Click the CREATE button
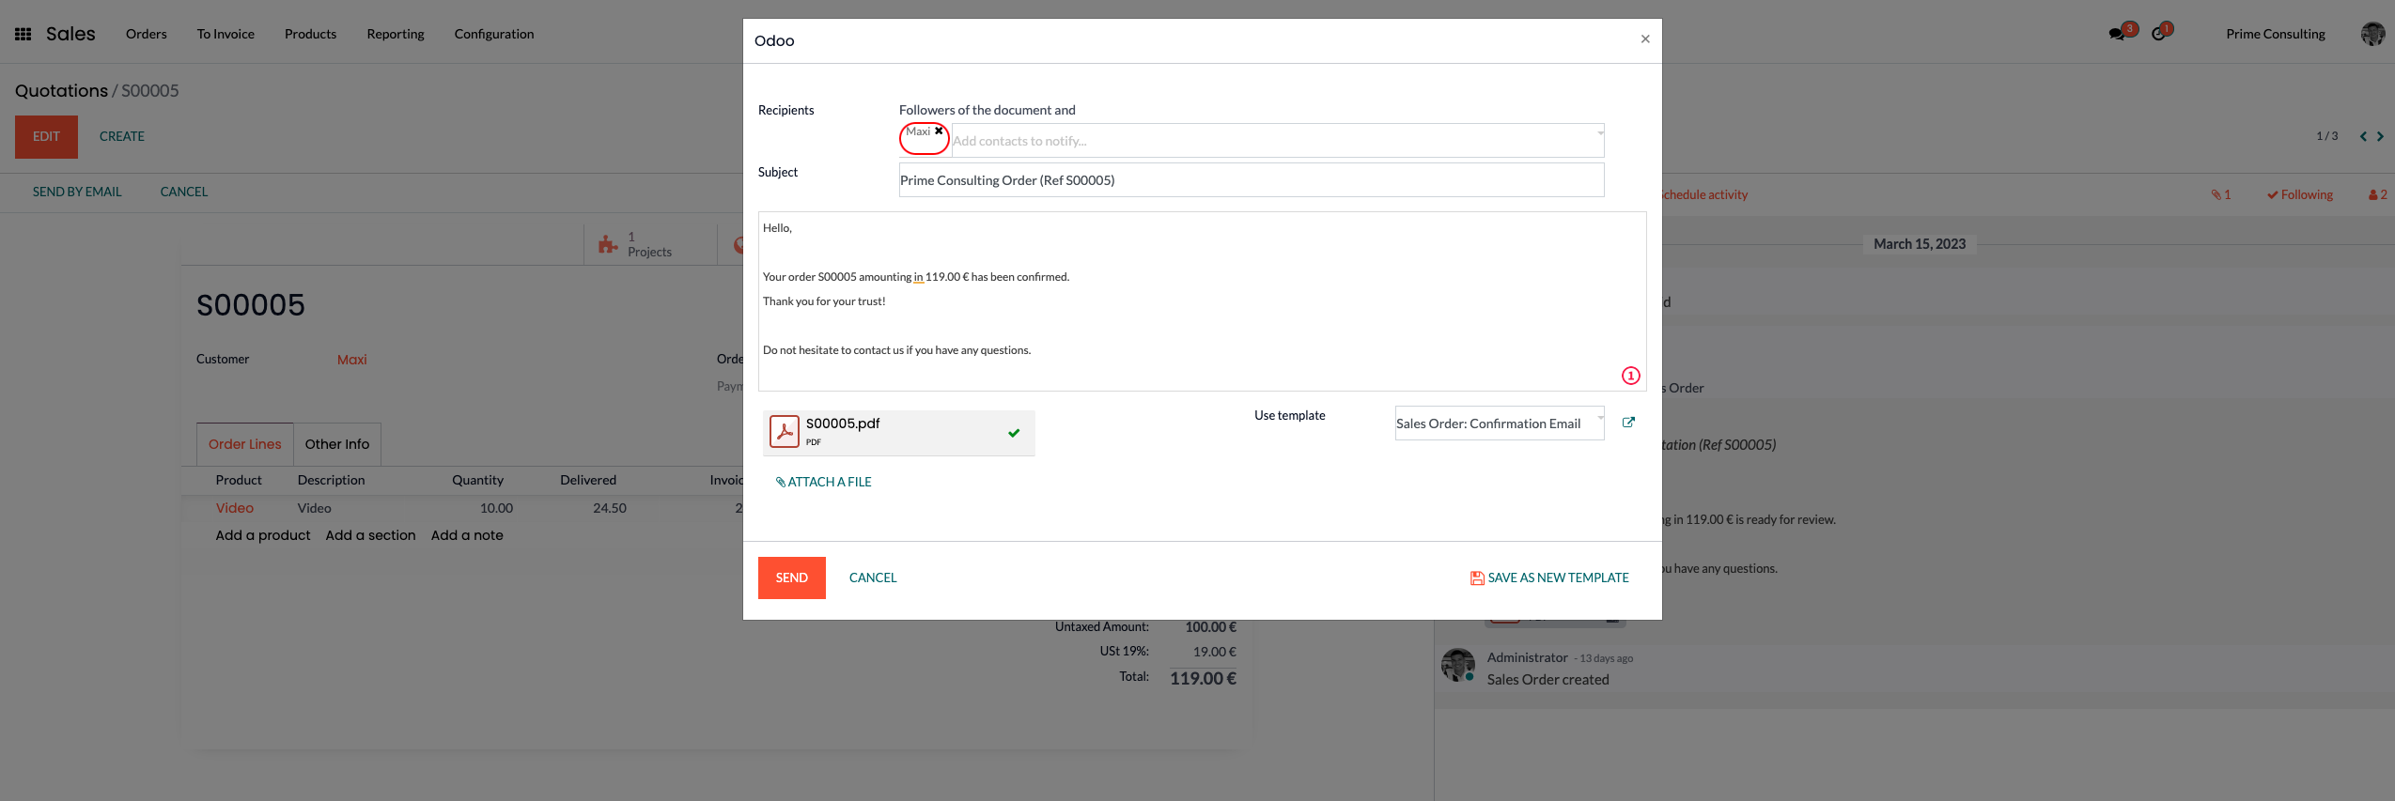 (x=122, y=137)
